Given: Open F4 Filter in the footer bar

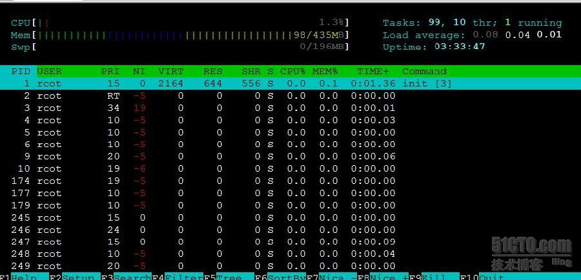Looking at the screenshot, I should (178, 277).
